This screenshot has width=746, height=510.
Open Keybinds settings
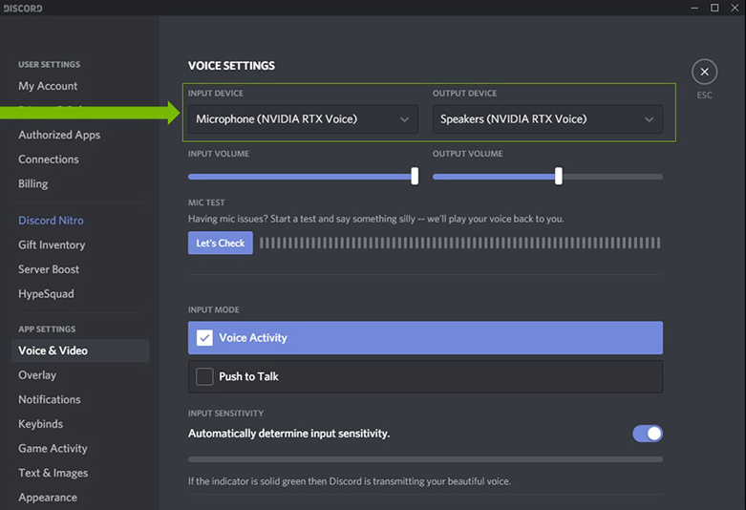[40, 424]
